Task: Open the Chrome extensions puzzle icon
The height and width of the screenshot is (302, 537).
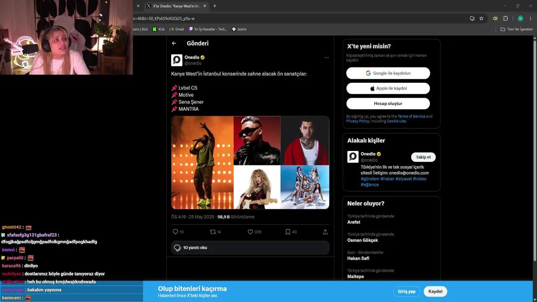Action: [x=506, y=18]
